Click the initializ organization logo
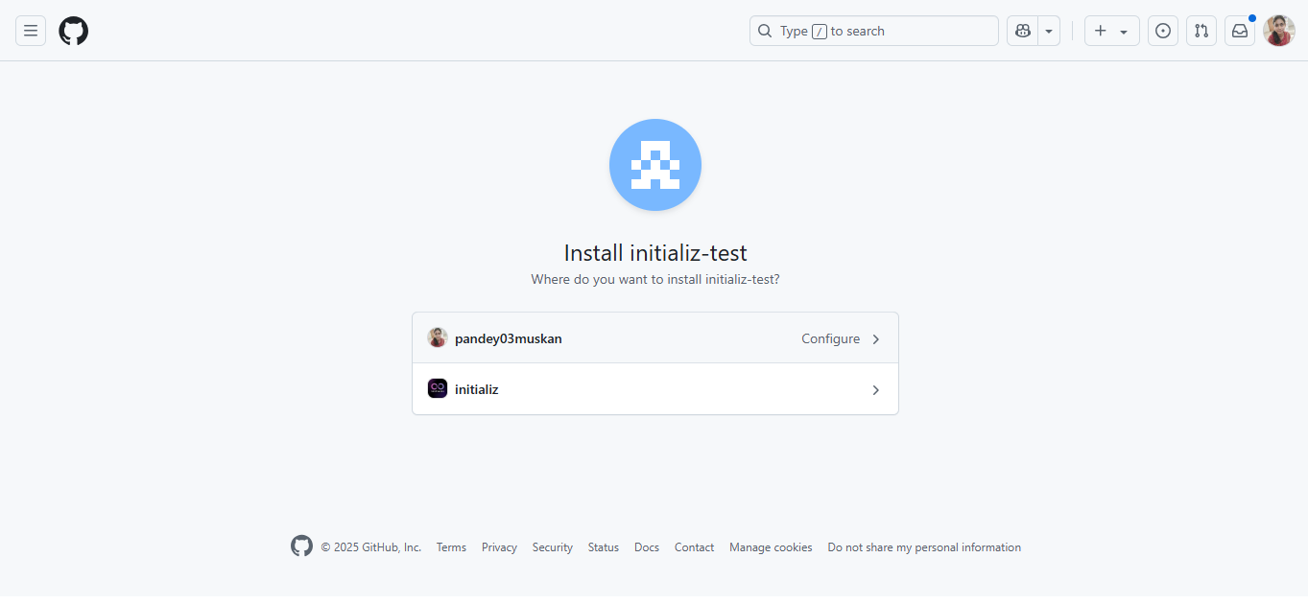This screenshot has height=604, width=1308. coord(438,388)
